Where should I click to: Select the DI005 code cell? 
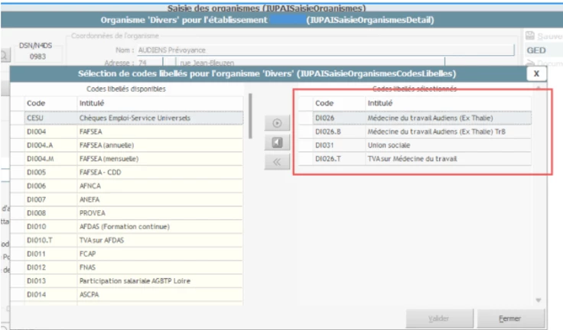tap(50, 173)
